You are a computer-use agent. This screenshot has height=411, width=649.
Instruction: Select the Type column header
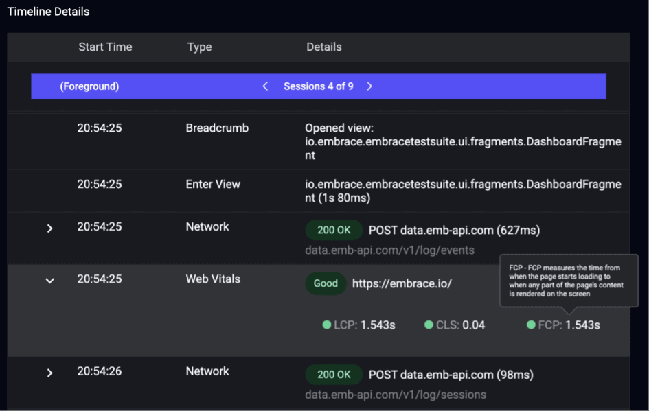tap(199, 47)
